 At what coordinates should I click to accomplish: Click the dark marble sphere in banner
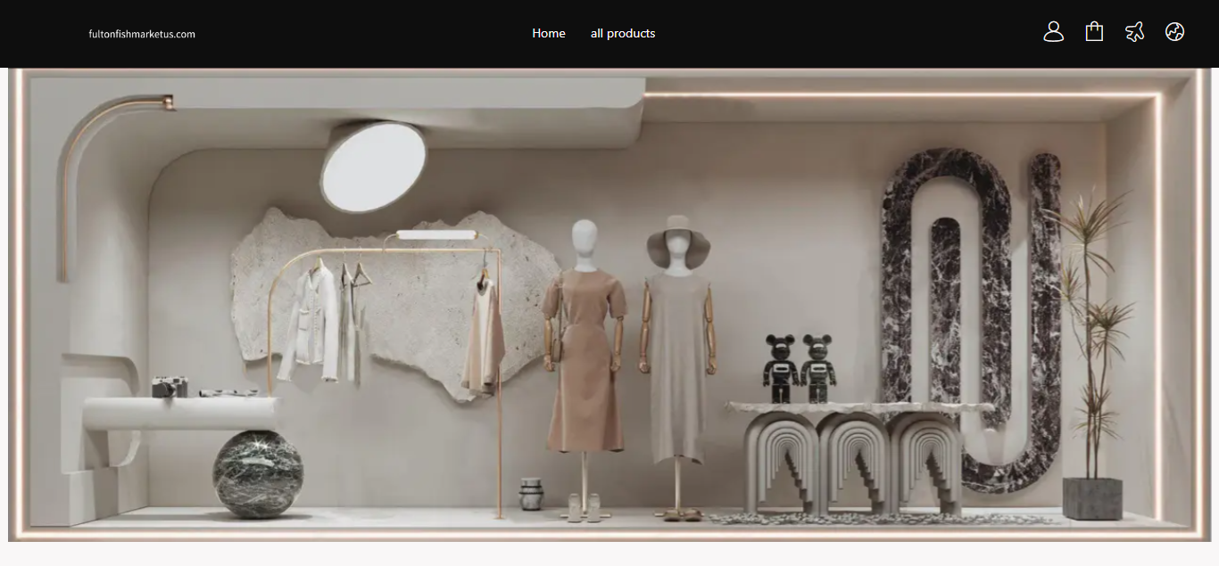click(x=257, y=473)
